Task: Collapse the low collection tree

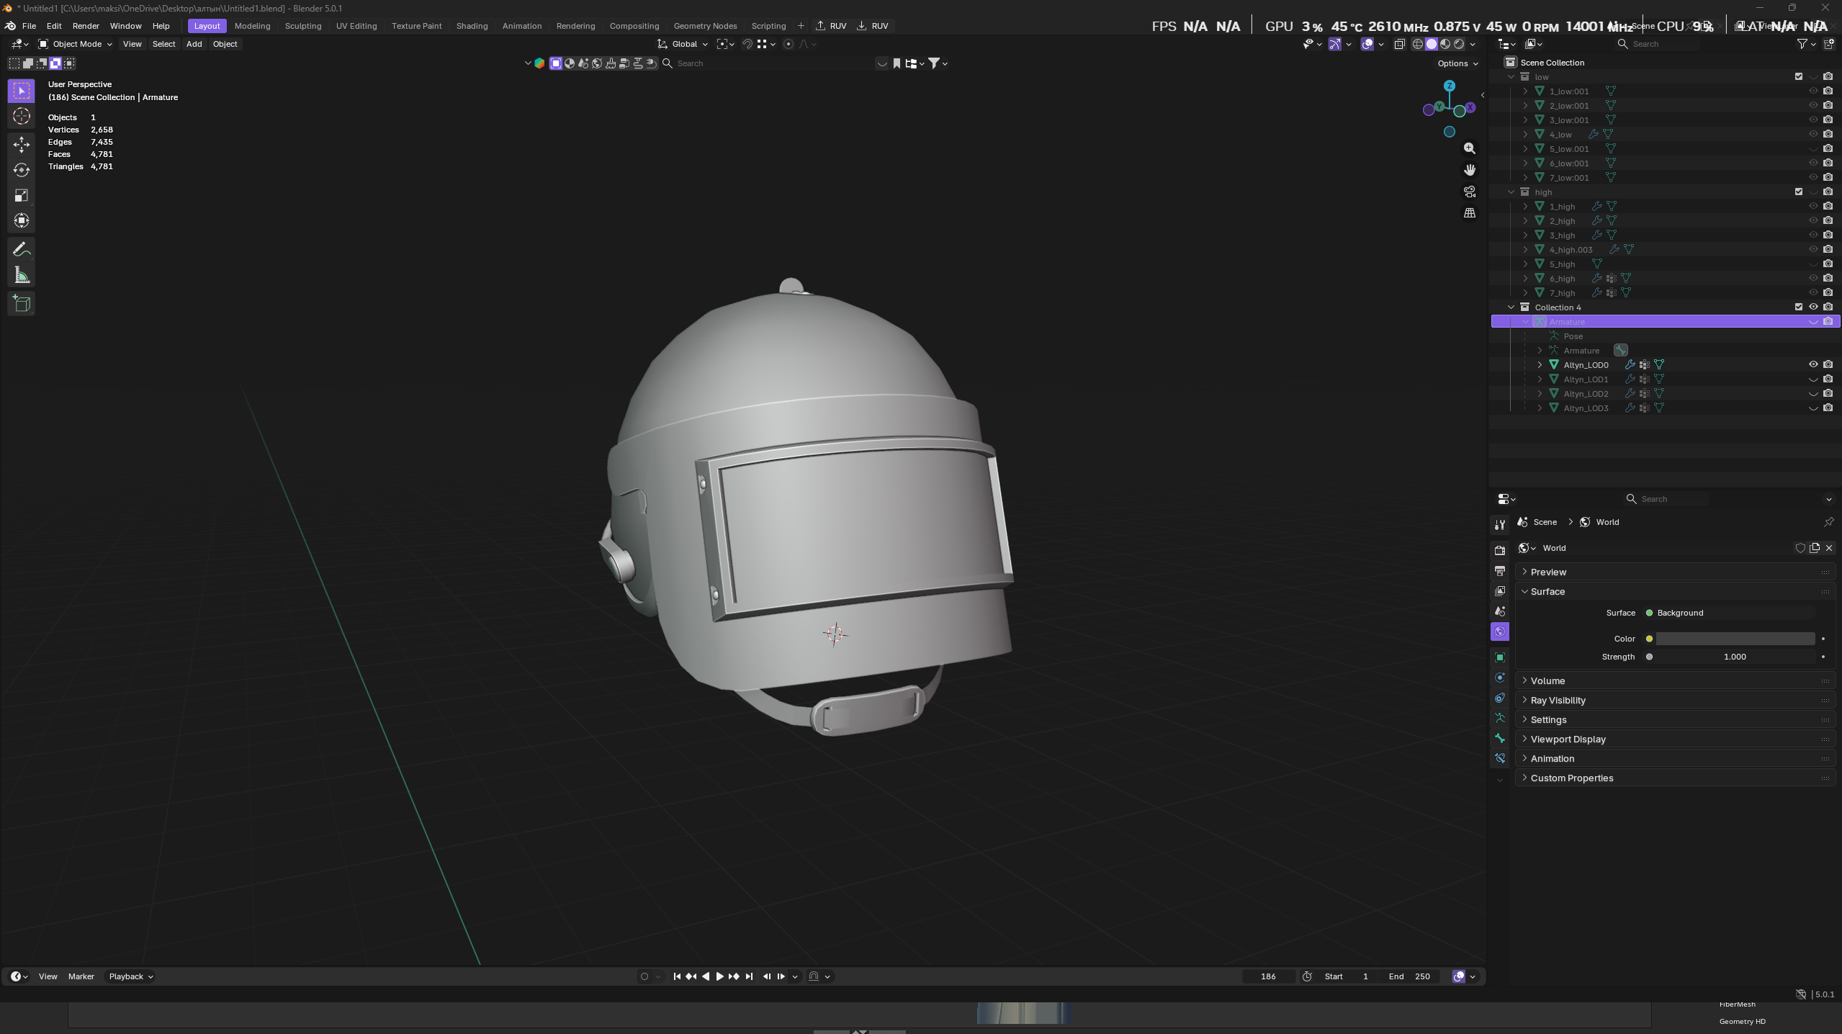Action: [x=1511, y=76]
